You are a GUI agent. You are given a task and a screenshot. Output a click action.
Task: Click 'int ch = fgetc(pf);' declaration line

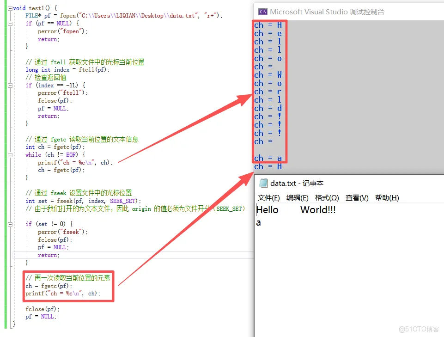pyautogui.click(x=55, y=147)
